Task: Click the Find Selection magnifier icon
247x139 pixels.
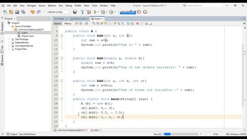Action: [x=94, y=24]
